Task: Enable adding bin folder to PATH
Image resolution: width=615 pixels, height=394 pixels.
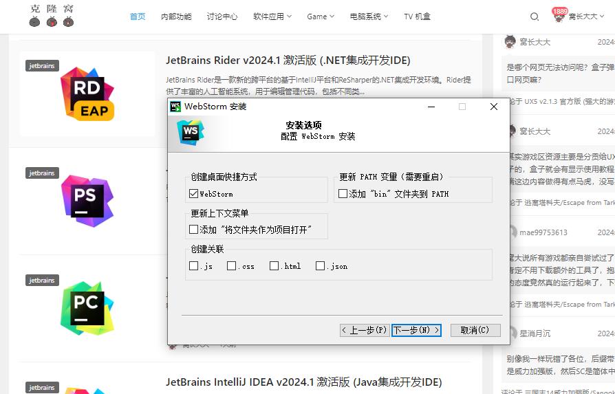Action: pyautogui.click(x=343, y=194)
